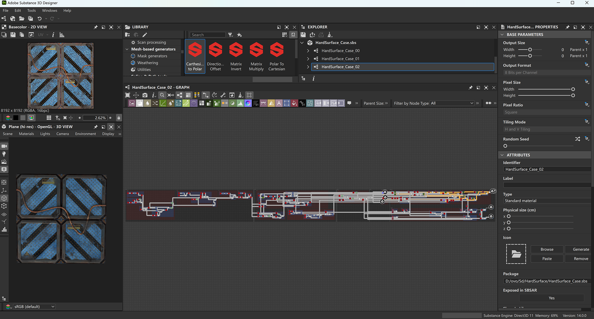The height and width of the screenshot is (319, 594).
Task: Add a Bitmap node from graph toolbar
Action: point(132,103)
